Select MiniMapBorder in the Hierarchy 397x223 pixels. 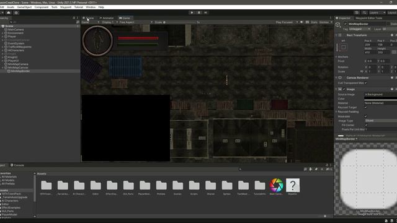pyautogui.click(x=20, y=71)
